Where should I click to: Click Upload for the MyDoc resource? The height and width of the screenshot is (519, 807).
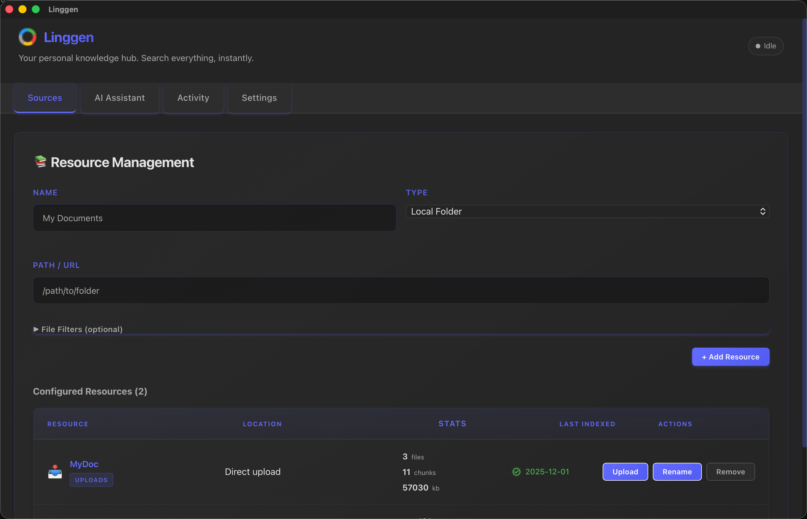point(625,471)
